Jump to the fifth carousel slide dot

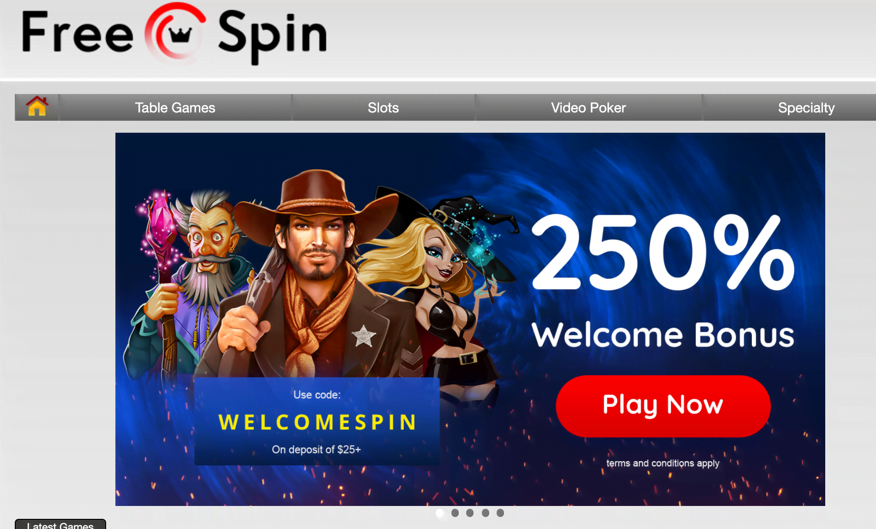pos(500,513)
